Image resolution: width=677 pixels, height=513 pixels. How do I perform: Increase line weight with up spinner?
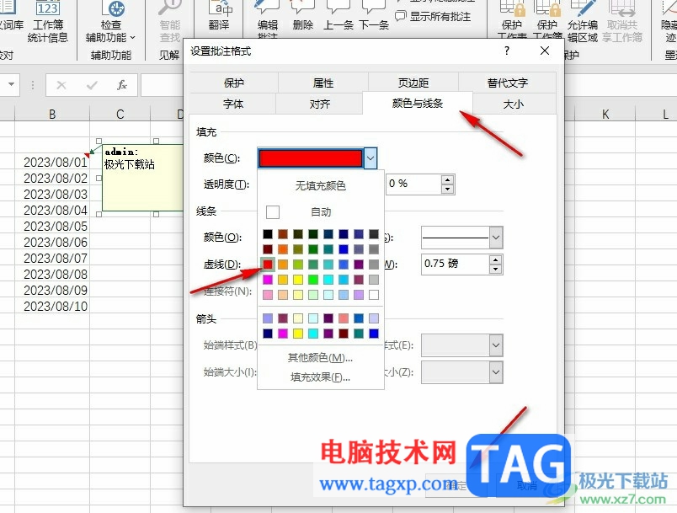point(496,259)
